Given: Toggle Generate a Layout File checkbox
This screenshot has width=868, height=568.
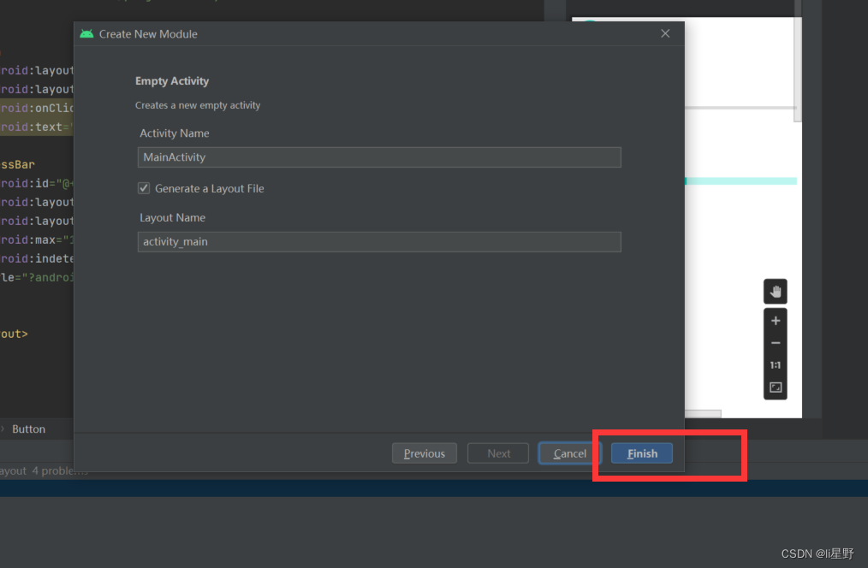Looking at the screenshot, I should [x=144, y=188].
